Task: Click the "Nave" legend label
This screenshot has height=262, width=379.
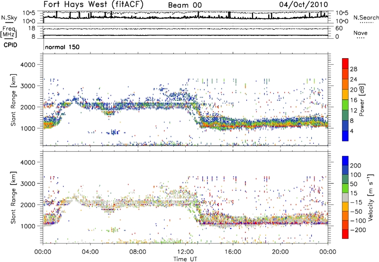Action: tap(361, 33)
